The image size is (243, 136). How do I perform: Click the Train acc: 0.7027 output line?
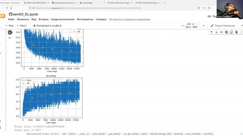coord(28,130)
